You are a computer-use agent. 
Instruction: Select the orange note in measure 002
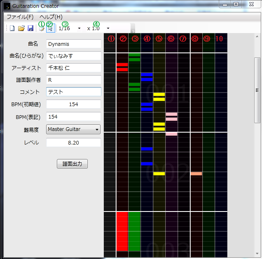196,174
